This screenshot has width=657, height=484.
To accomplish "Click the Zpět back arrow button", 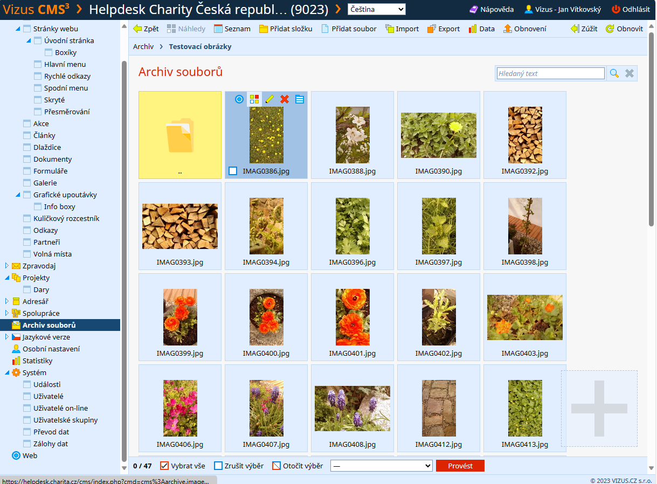I will (146, 29).
